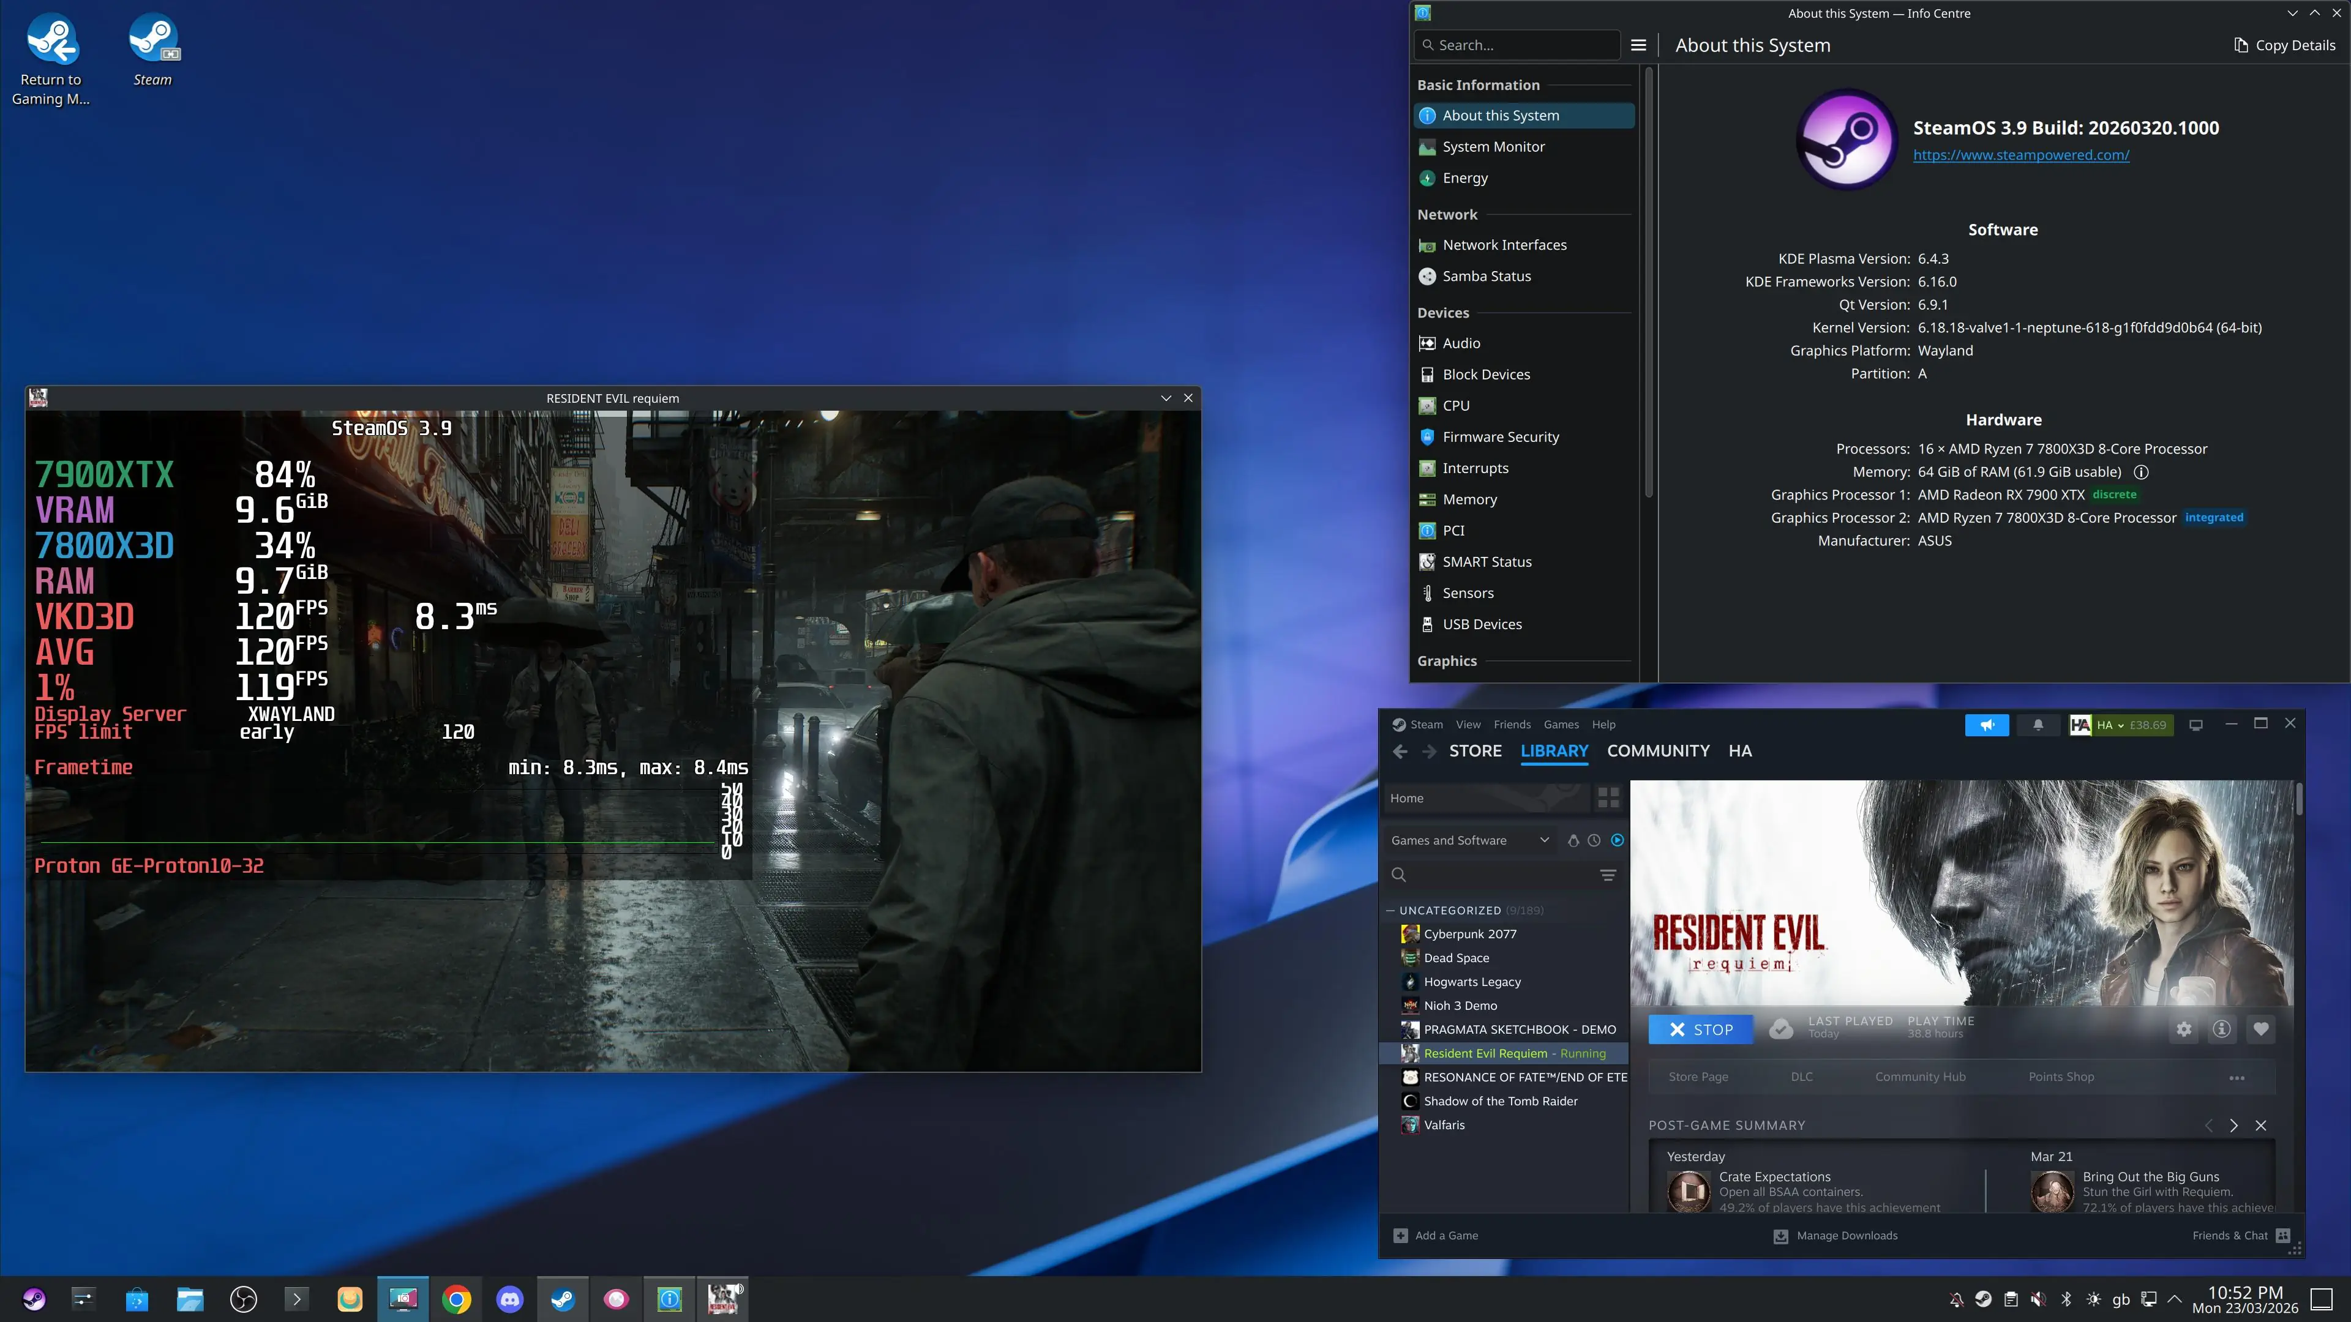Open HA account dropdown with wallet balance
The width and height of the screenshot is (2351, 1322).
pyautogui.click(x=2120, y=725)
